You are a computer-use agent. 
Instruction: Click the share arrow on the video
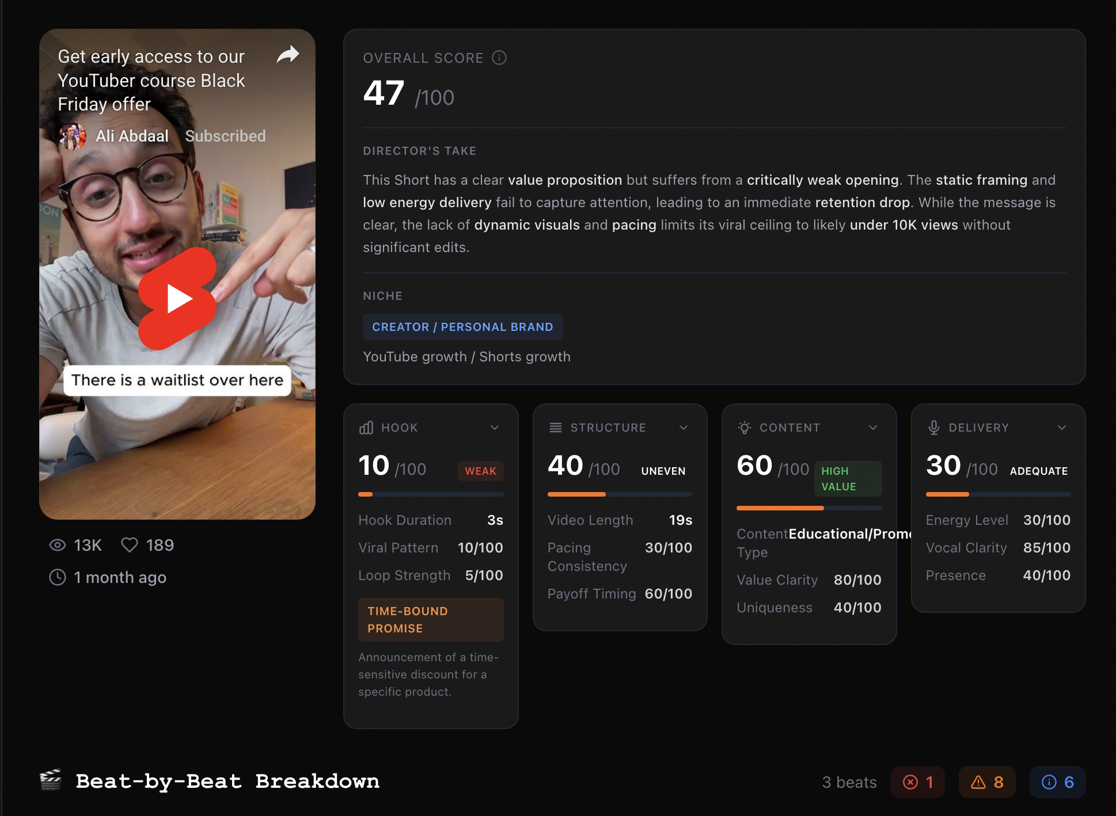click(x=287, y=54)
